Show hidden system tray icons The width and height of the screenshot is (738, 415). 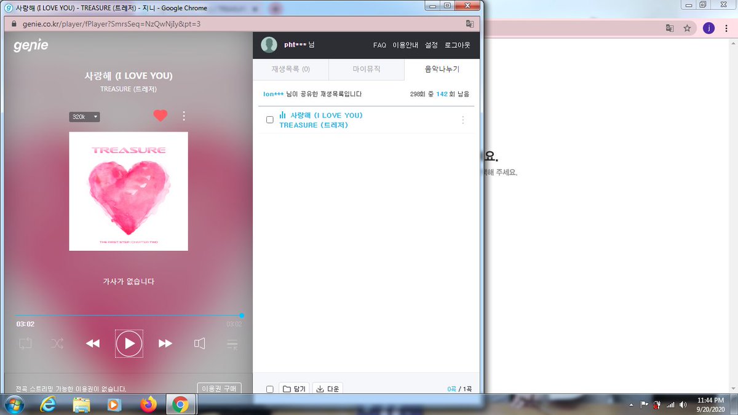(632, 405)
